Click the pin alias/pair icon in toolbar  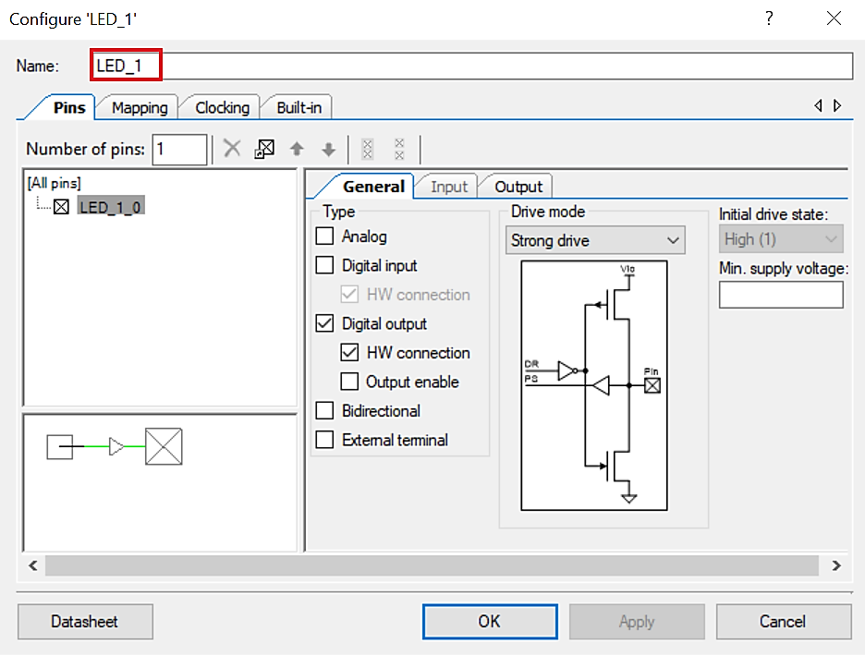(x=264, y=149)
